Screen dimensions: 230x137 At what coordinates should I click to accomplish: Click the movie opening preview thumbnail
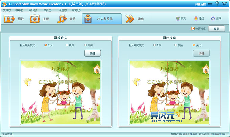61,92
